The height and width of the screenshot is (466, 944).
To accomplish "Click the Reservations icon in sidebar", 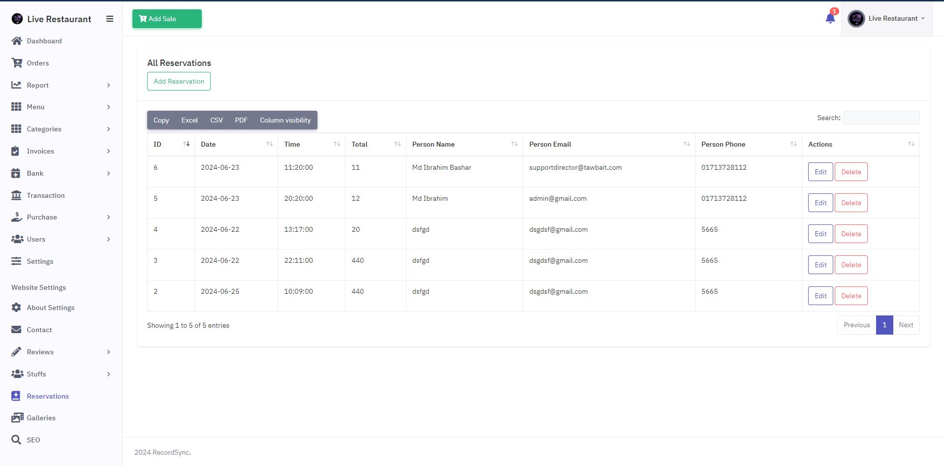I will pos(16,396).
